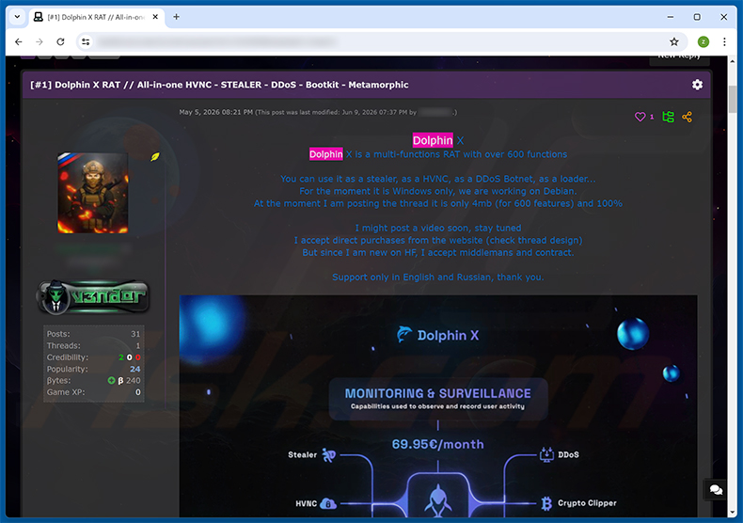This screenshot has height=523, width=743.
Task: Click the page vertical scrollbar thumb
Action: [733, 99]
